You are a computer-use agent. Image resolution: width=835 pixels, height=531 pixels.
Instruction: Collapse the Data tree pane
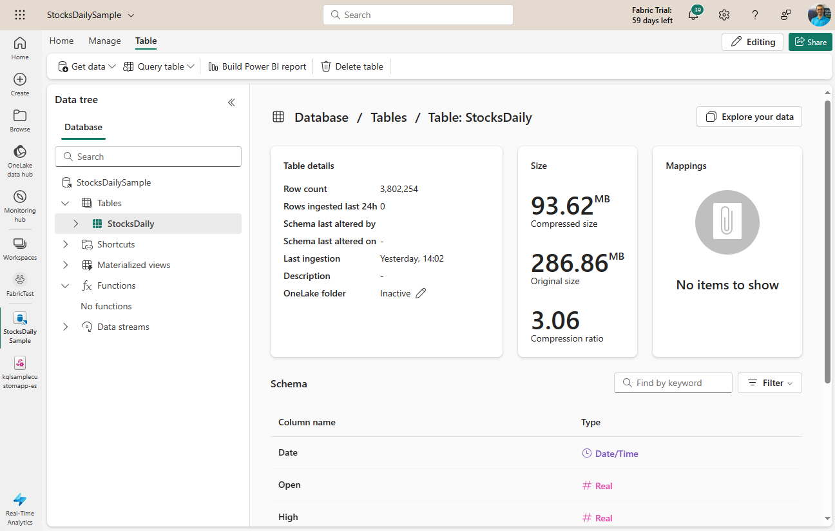(x=231, y=102)
